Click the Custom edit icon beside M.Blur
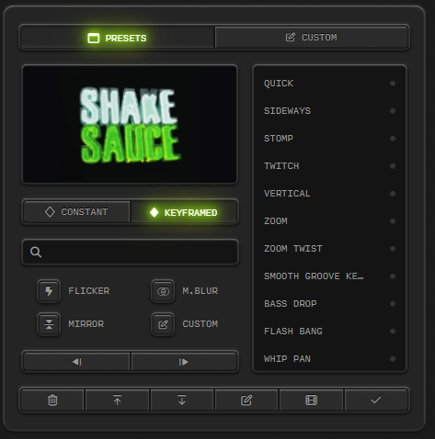 coord(163,324)
